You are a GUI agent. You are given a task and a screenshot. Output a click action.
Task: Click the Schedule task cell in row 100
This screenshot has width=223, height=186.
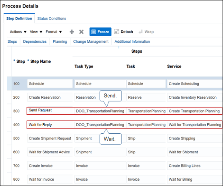coord(146,84)
